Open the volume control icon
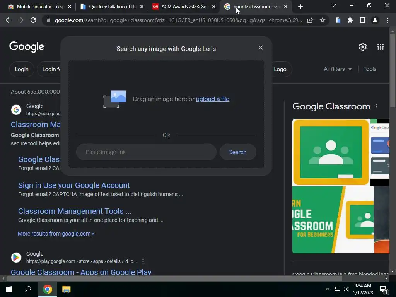This screenshot has height=297, width=396. pos(346,289)
